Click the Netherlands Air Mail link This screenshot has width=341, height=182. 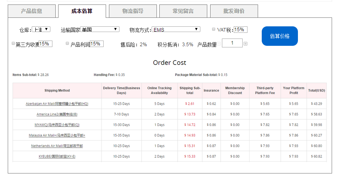tap(57, 146)
